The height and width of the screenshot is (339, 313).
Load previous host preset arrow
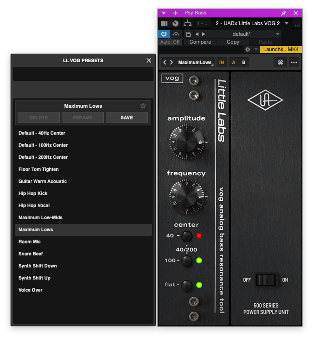197,34
